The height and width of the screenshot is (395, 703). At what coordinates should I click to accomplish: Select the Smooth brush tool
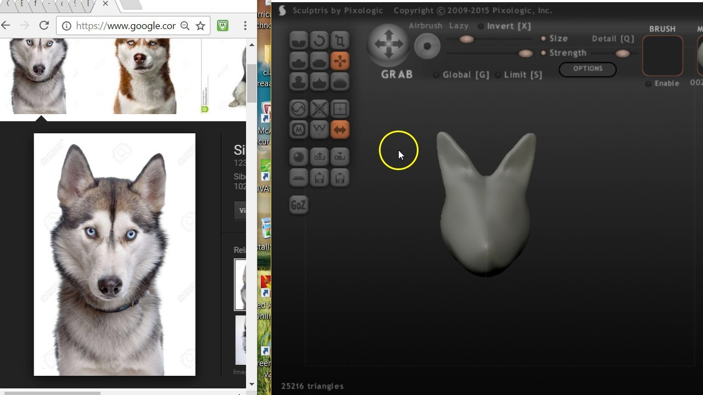click(340, 82)
